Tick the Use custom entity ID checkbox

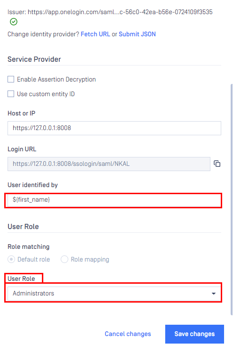coord(11,94)
